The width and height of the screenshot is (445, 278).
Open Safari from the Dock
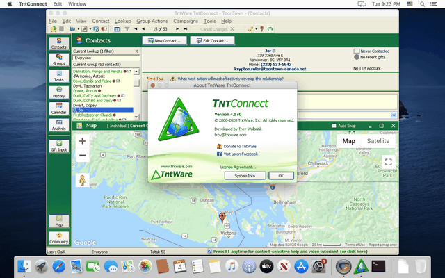pos(58,267)
